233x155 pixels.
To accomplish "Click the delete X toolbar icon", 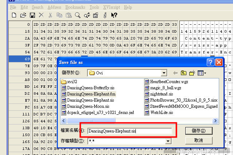I will 41,15.
